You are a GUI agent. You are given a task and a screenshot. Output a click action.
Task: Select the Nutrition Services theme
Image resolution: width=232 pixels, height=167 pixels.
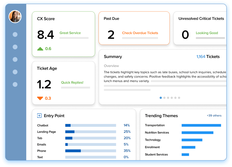[157, 133]
